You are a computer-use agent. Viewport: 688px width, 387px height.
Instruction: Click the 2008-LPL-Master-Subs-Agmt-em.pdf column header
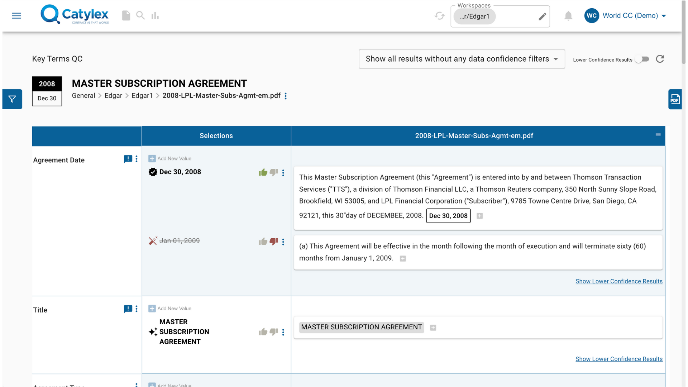(474, 136)
